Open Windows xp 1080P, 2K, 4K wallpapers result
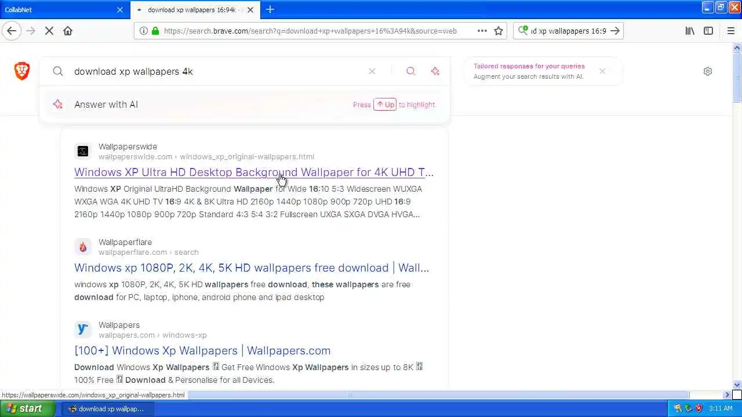The height and width of the screenshot is (417, 742). coord(252,268)
